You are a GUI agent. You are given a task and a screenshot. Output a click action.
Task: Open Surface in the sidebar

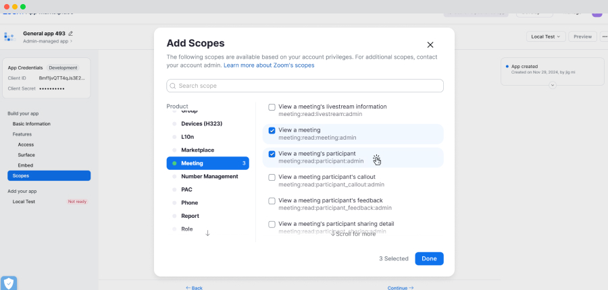[x=26, y=155]
